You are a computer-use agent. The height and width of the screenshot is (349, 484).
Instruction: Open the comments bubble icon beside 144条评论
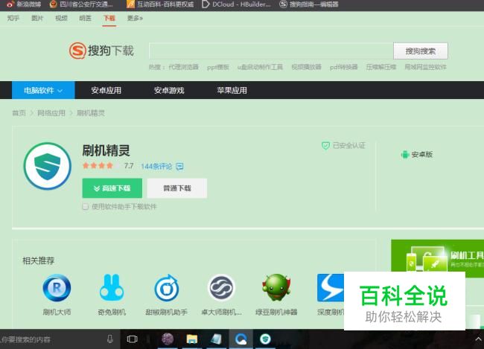click(179, 167)
